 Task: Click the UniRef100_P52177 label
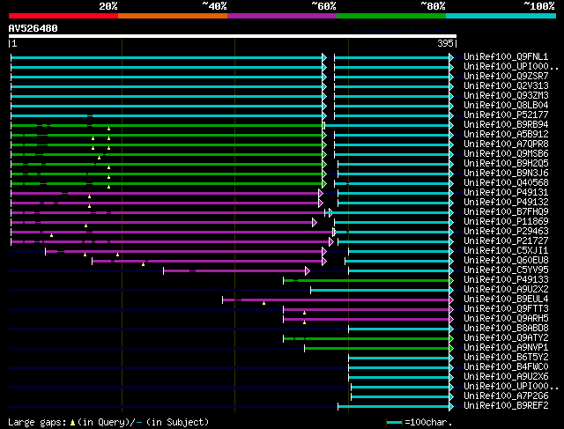click(506, 115)
